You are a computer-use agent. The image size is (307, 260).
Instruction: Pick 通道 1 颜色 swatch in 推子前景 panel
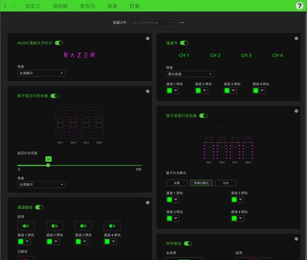click(x=169, y=199)
